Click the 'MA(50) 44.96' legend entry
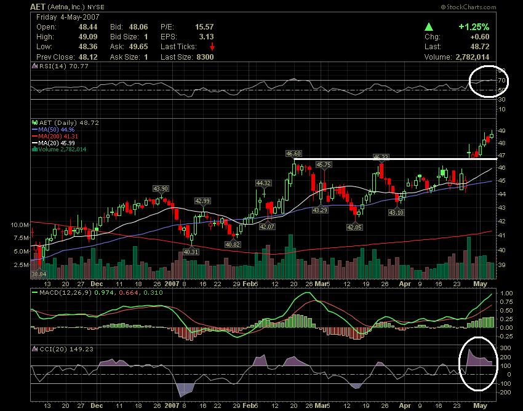 (x=57, y=129)
